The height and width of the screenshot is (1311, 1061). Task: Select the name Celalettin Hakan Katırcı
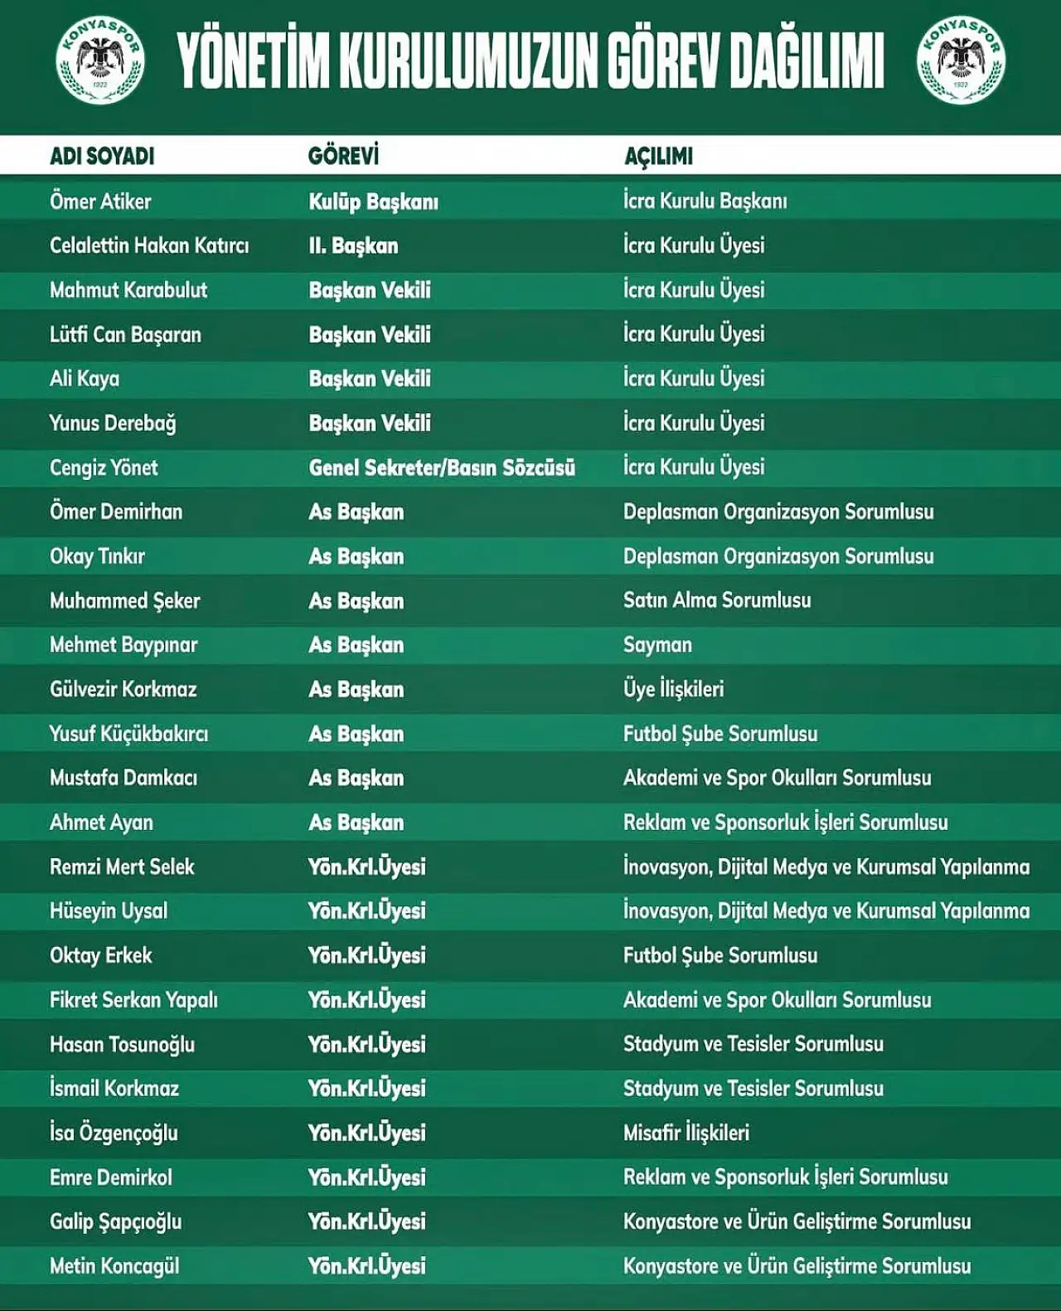pyautogui.click(x=149, y=245)
